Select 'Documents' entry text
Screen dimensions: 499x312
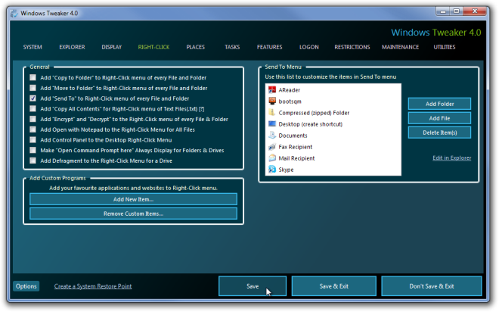click(293, 136)
